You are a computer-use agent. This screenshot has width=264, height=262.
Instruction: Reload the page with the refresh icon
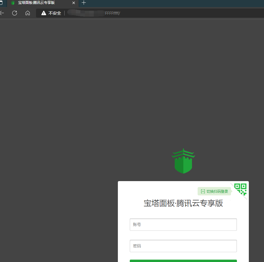pyautogui.click(x=15, y=13)
